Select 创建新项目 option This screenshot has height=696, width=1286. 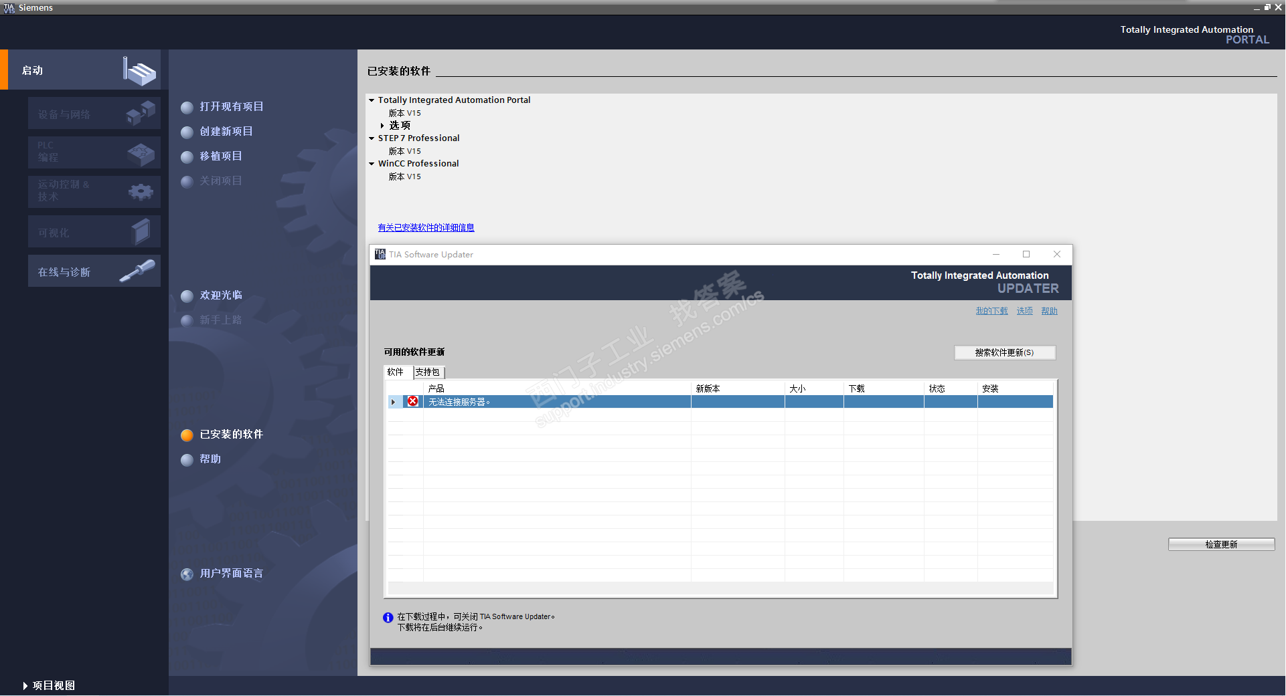pos(226,132)
